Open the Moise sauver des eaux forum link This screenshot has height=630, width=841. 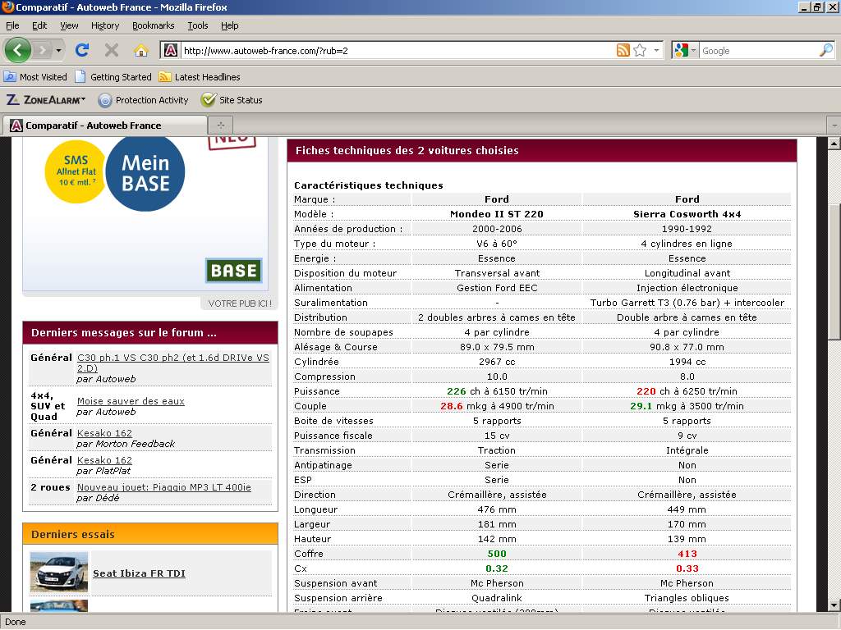point(131,401)
